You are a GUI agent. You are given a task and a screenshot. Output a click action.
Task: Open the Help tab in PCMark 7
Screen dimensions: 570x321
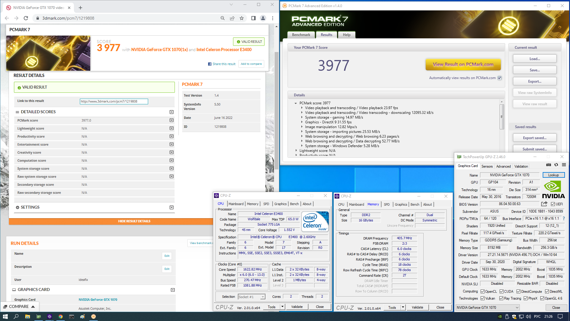[x=346, y=35]
